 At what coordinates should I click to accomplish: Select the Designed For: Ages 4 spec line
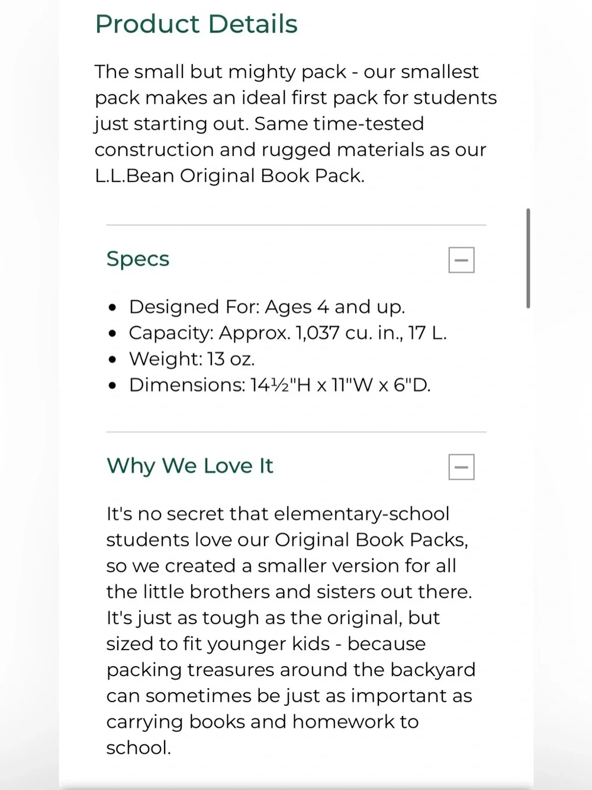267,307
